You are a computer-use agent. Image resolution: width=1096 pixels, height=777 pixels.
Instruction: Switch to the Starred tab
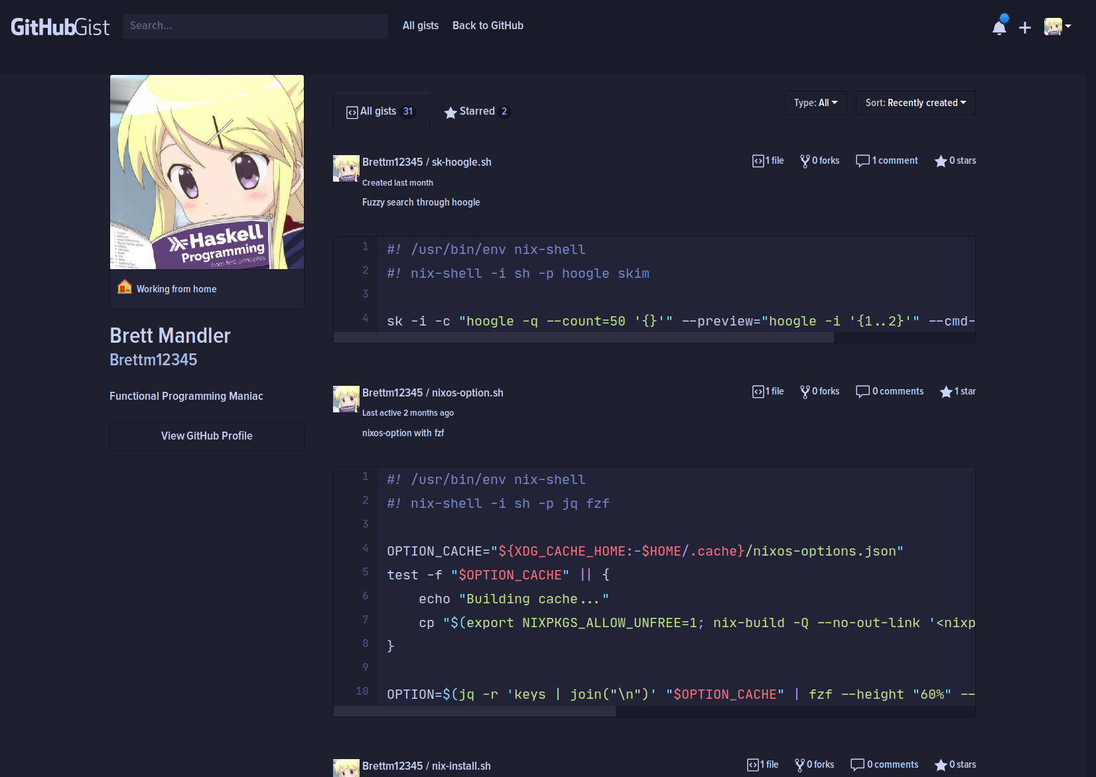tap(476, 111)
